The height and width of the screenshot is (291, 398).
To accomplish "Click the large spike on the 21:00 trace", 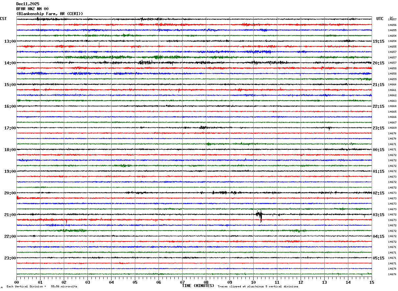I will pyautogui.click(x=260, y=215).
